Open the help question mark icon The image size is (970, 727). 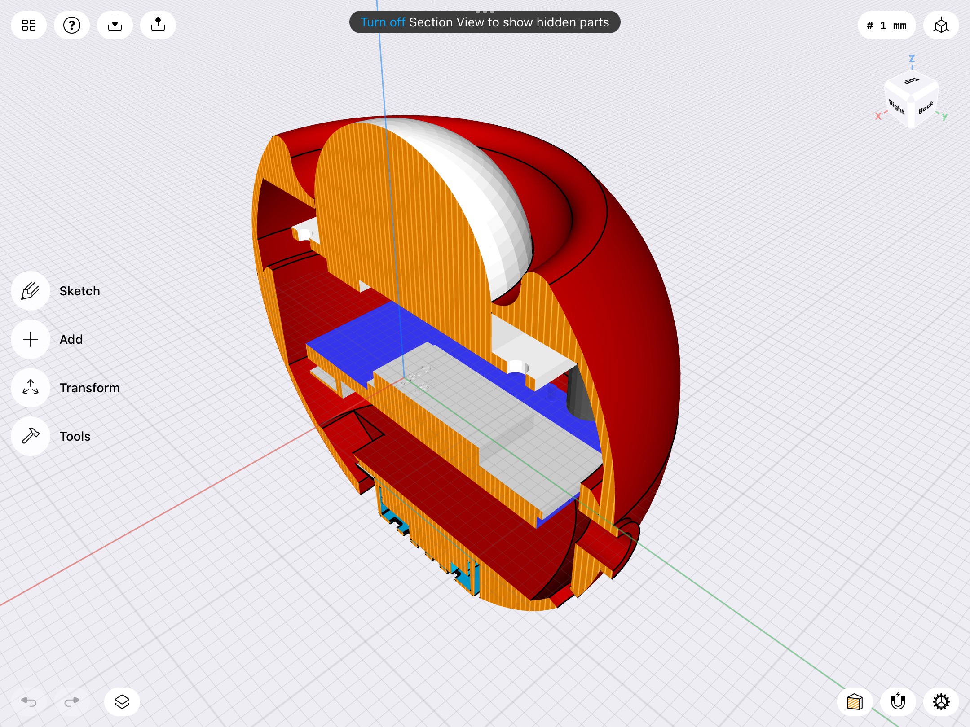[x=72, y=25]
